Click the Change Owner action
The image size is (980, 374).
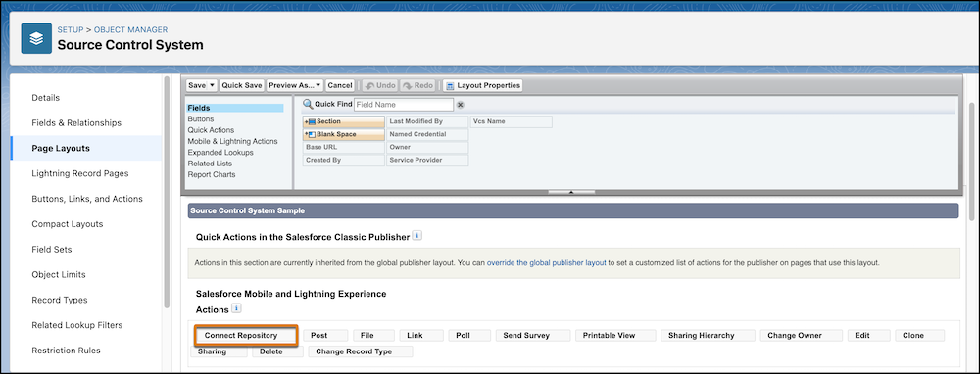802,335
